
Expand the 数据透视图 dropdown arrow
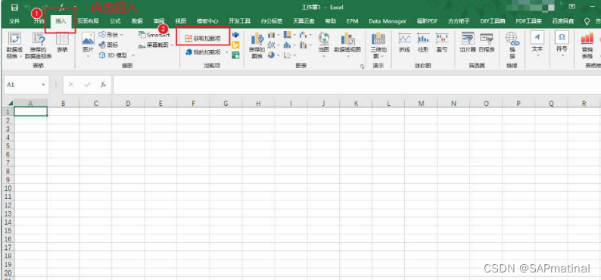click(x=347, y=56)
